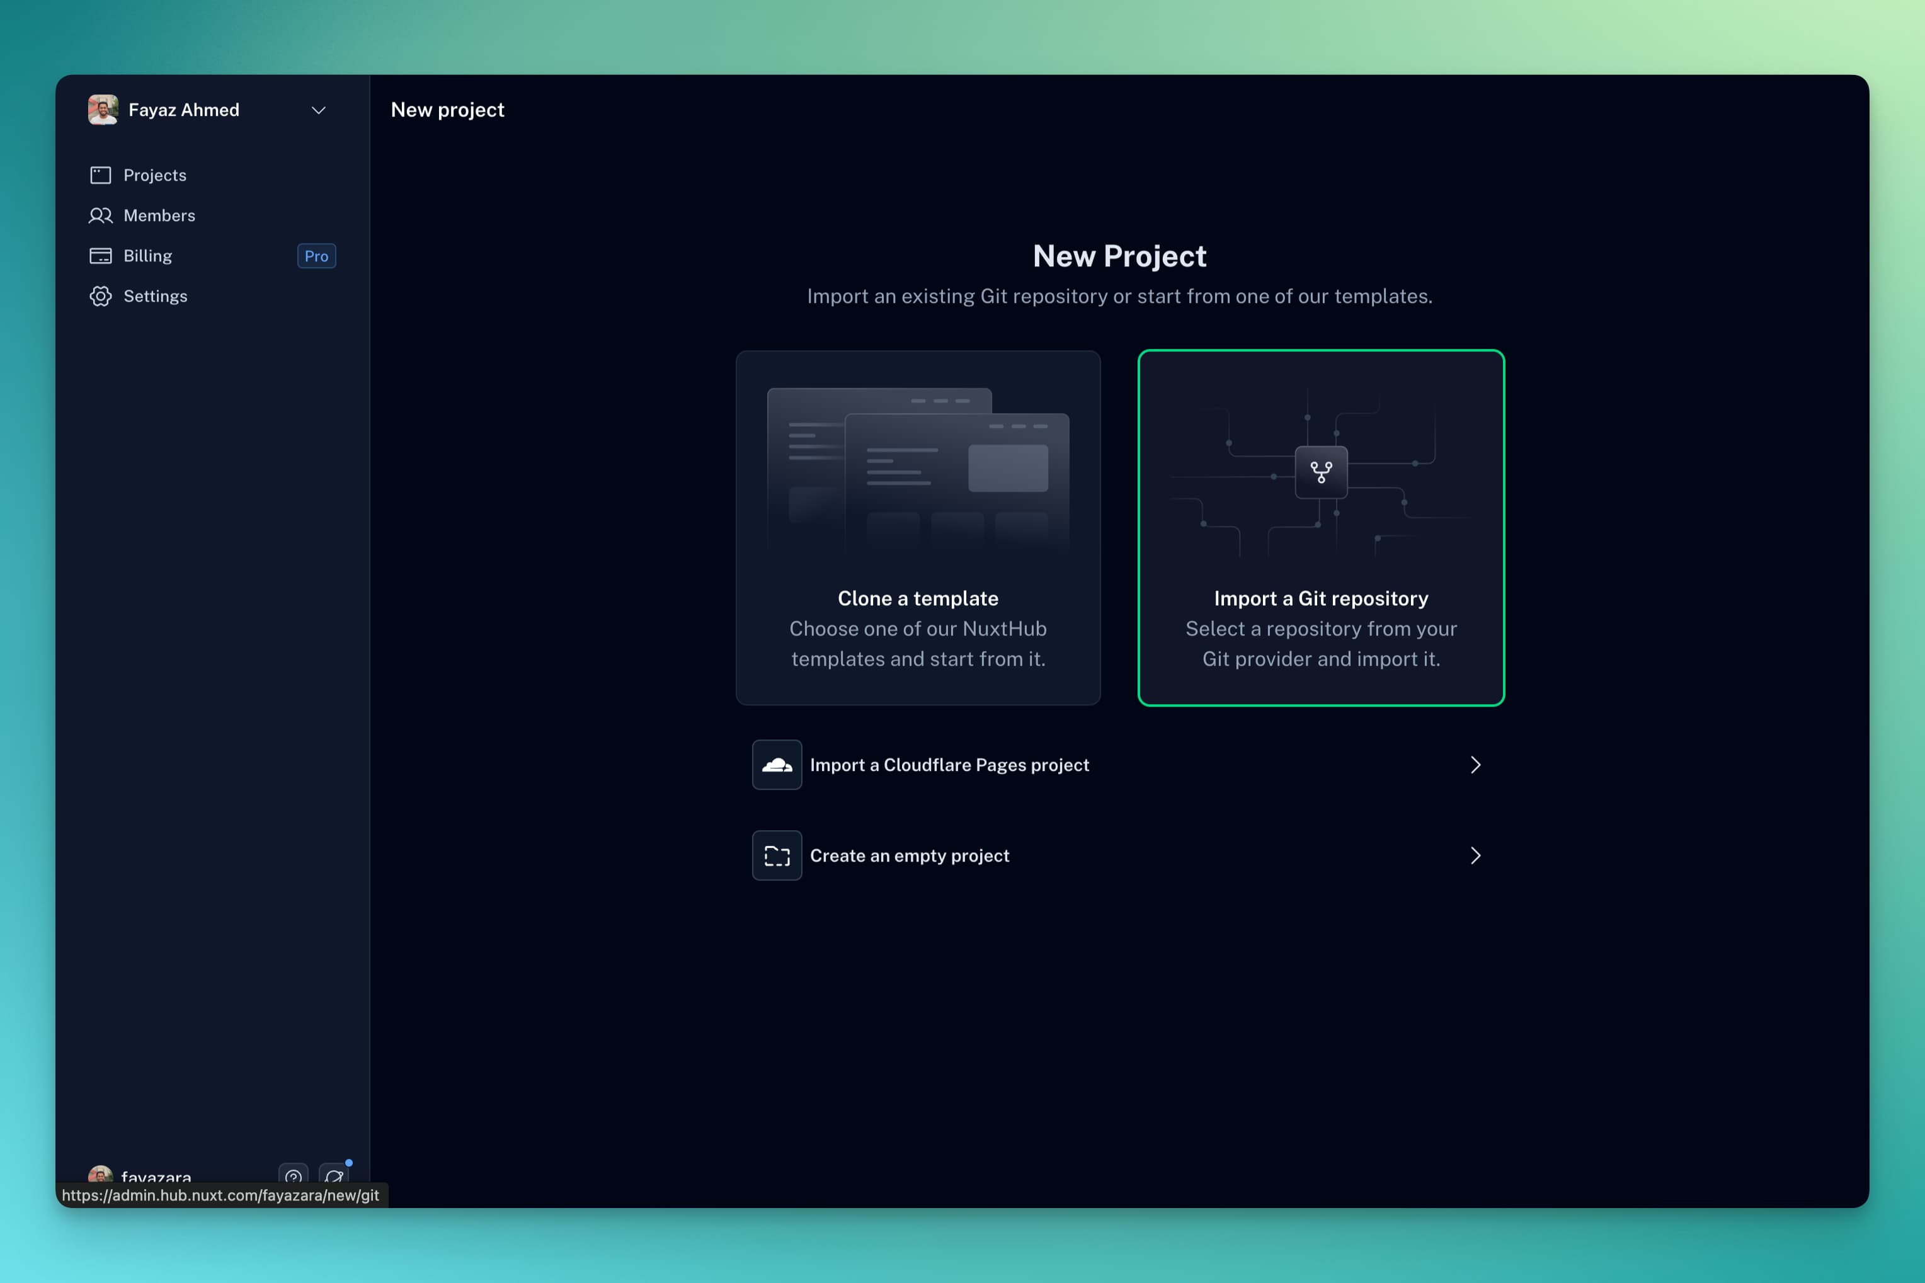Click the fayazara user avatar at the bottom

pos(100,1175)
